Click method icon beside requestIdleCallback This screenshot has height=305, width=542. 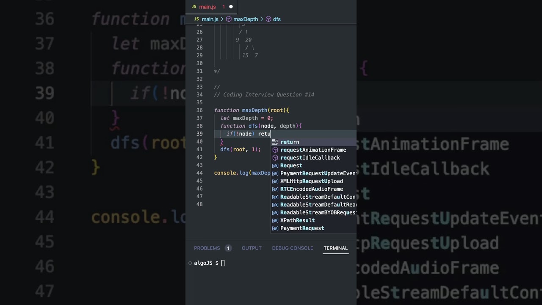click(x=275, y=158)
